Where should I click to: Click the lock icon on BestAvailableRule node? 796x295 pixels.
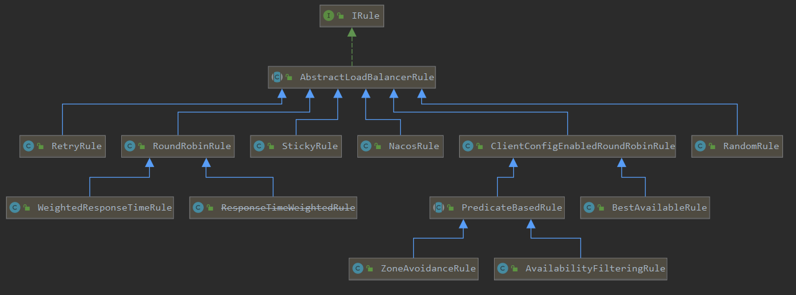point(601,207)
